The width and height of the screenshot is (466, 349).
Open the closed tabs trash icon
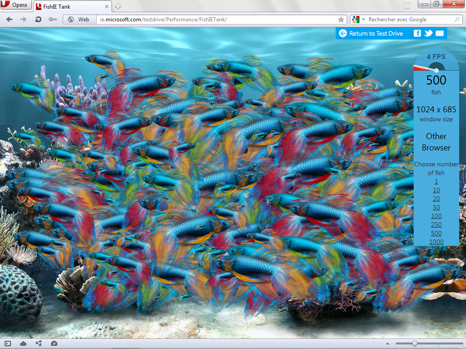click(407, 5)
